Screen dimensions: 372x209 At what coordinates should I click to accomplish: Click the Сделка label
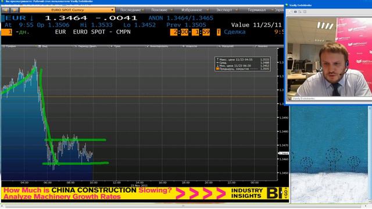point(235,32)
